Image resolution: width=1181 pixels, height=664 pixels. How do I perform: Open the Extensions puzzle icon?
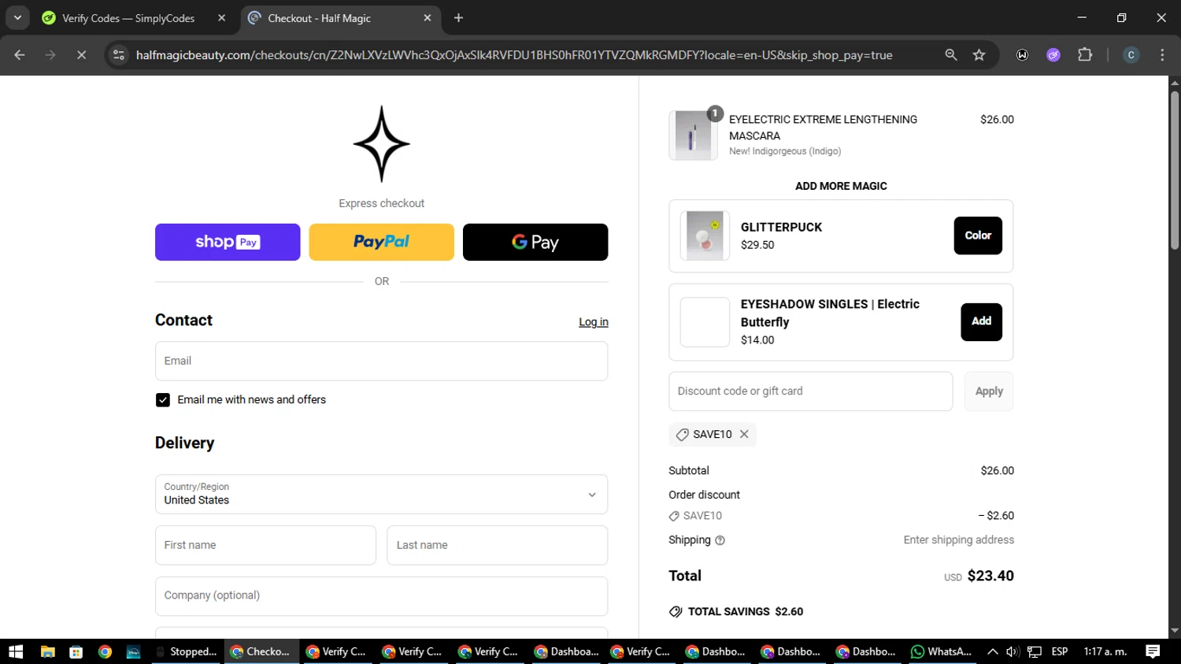coord(1085,55)
